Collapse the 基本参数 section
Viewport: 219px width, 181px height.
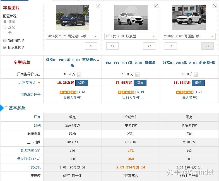coord(6,108)
